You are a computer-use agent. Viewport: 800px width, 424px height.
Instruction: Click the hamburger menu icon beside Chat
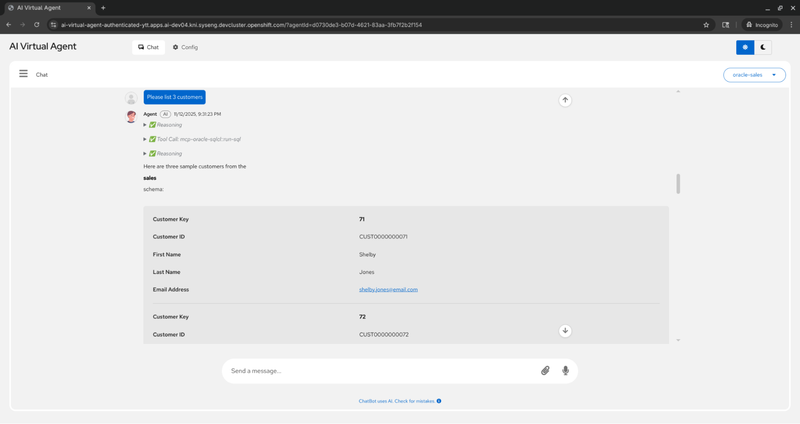pos(23,74)
